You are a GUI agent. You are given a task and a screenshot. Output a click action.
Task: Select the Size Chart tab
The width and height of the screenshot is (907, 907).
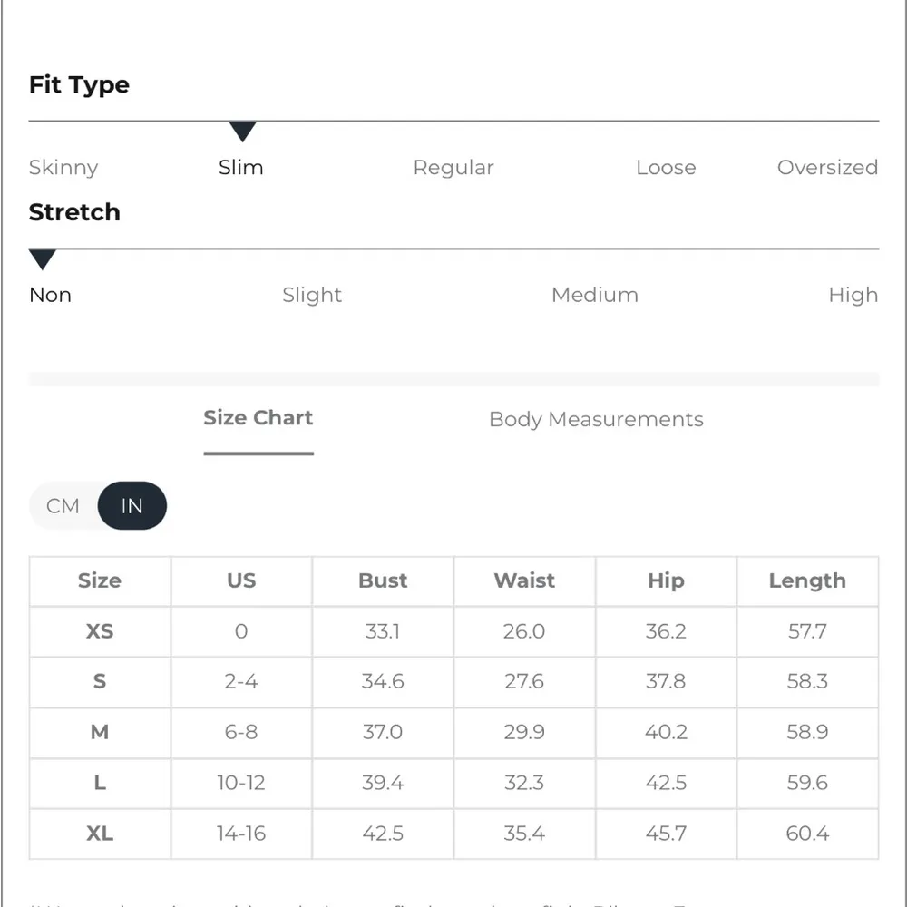pos(258,418)
